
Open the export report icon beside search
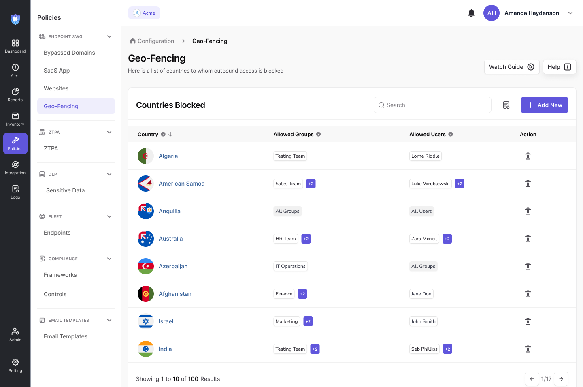click(x=506, y=105)
